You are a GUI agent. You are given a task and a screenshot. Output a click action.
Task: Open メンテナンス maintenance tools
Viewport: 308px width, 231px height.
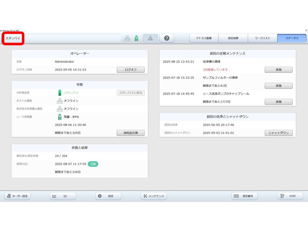click(x=154, y=196)
